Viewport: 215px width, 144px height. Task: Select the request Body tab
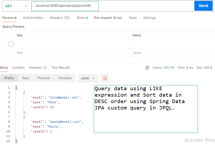(x=81, y=18)
